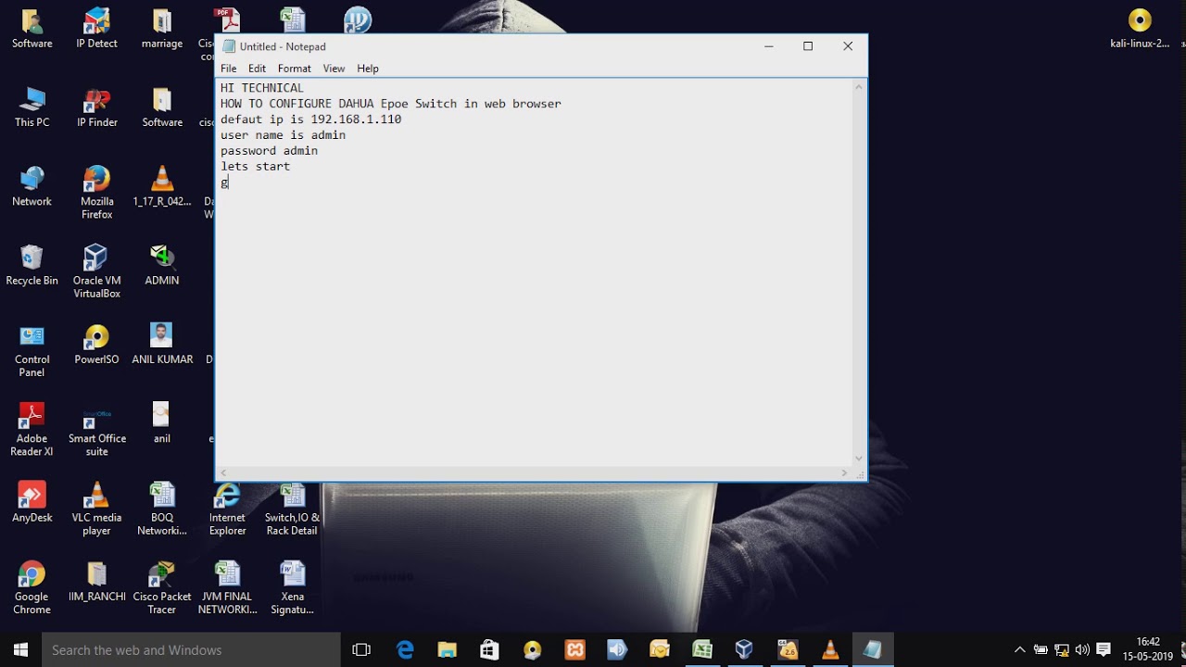The height and width of the screenshot is (667, 1186).
Task: Launch Internet Explorer desktop icon
Action: [227, 509]
